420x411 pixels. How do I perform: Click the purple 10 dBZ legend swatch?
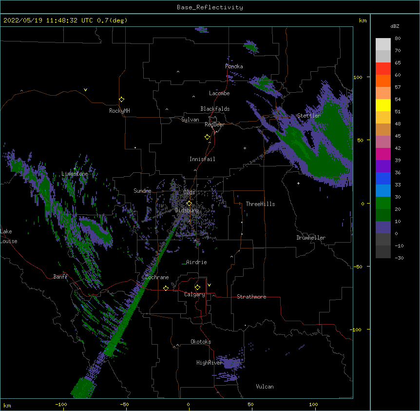pos(383,227)
